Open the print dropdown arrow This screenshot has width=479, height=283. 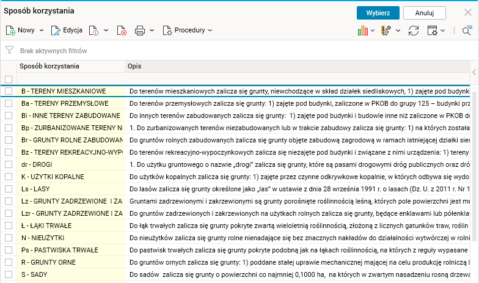click(152, 31)
